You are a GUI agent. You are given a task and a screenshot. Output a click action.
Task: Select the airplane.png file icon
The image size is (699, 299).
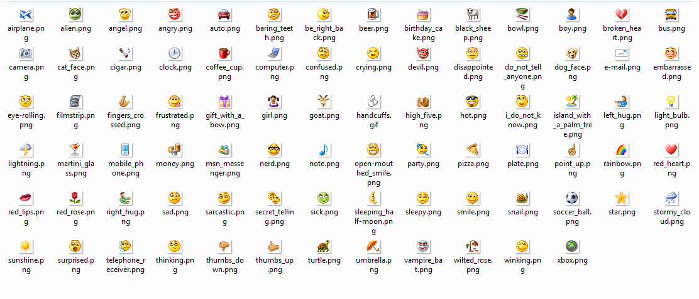(26, 15)
